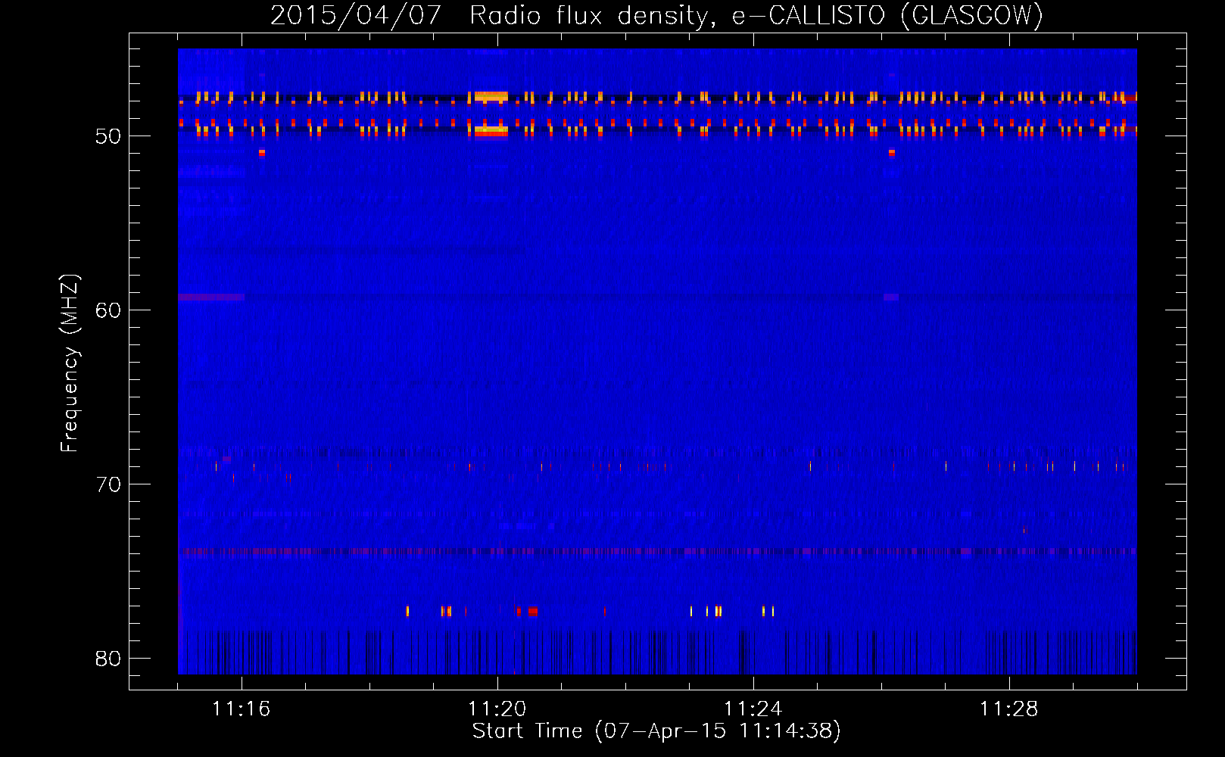This screenshot has height=757, width=1225.
Task: Click the purple band at 60 MHz start
Action: [x=211, y=298]
